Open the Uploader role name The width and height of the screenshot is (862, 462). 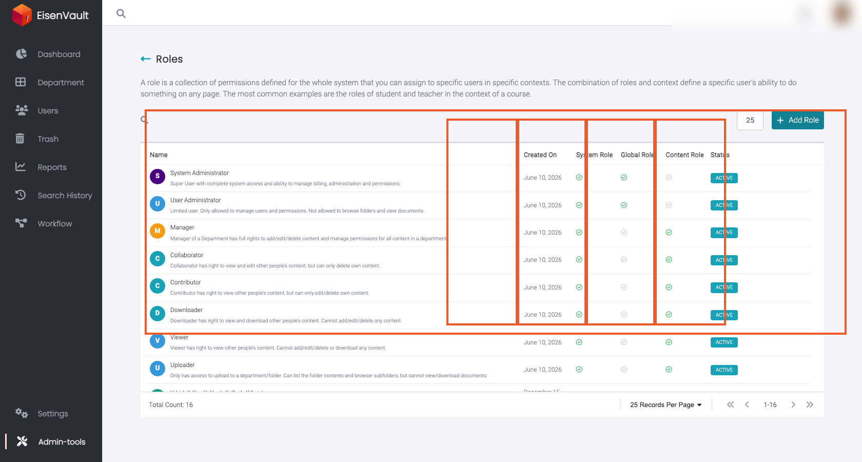182,365
